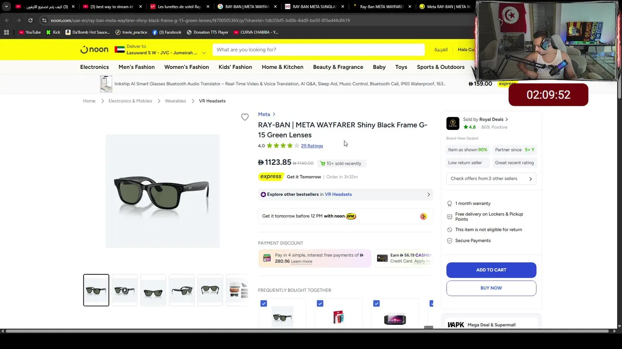
Task: Click the noon express badge
Action: tap(271, 176)
